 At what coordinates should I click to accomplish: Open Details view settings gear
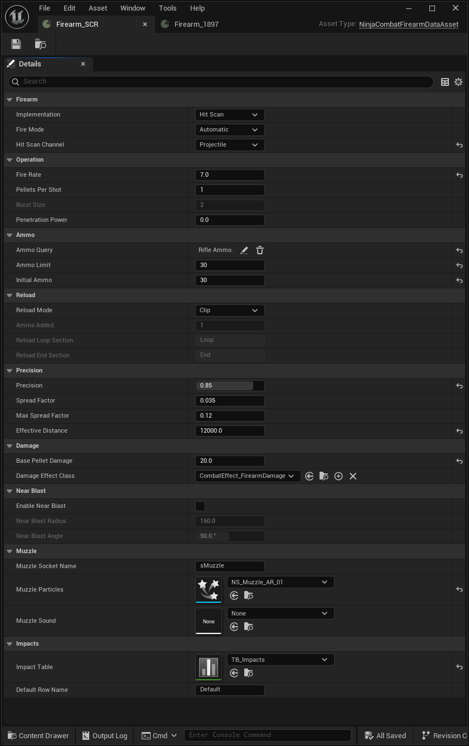[458, 82]
